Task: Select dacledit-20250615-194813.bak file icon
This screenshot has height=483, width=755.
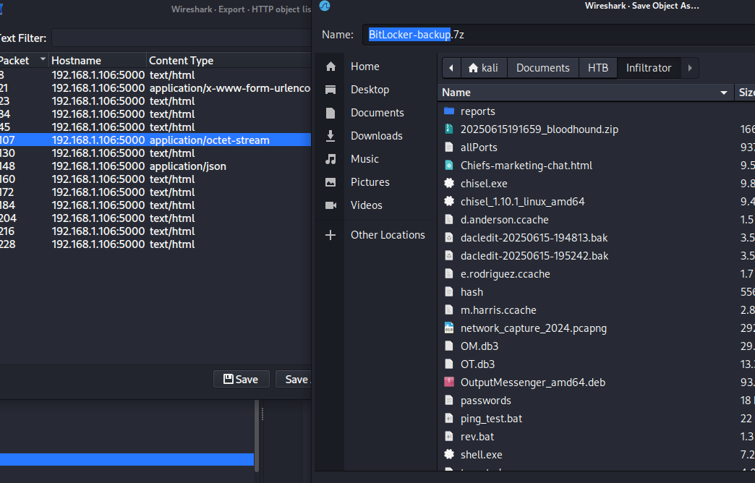Action: pyautogui.click(x=449, y=237)
